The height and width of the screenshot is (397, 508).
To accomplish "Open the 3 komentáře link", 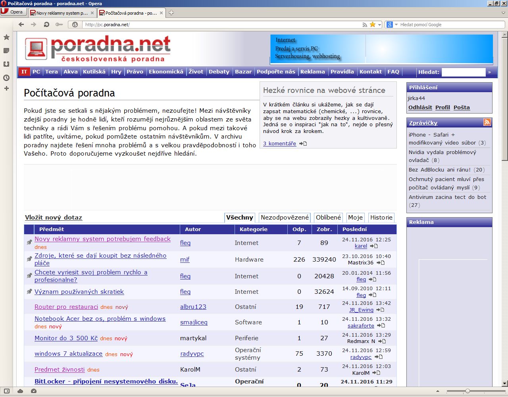I will tap(279, 144).
